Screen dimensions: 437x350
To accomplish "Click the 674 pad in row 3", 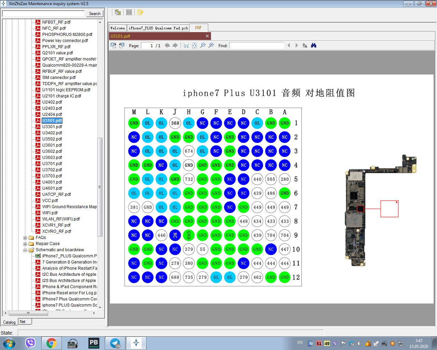I will tap(189, 151).
